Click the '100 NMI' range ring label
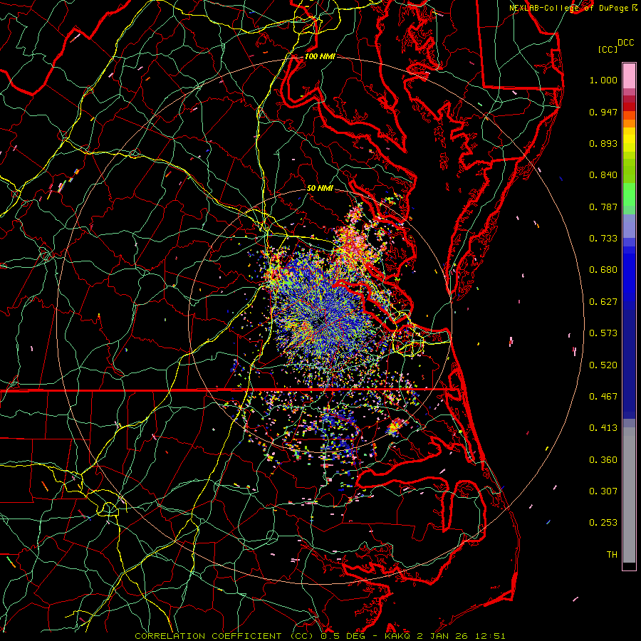Image resolution: width=641 pixels, height=641 pixels. (x=320, y=56)
